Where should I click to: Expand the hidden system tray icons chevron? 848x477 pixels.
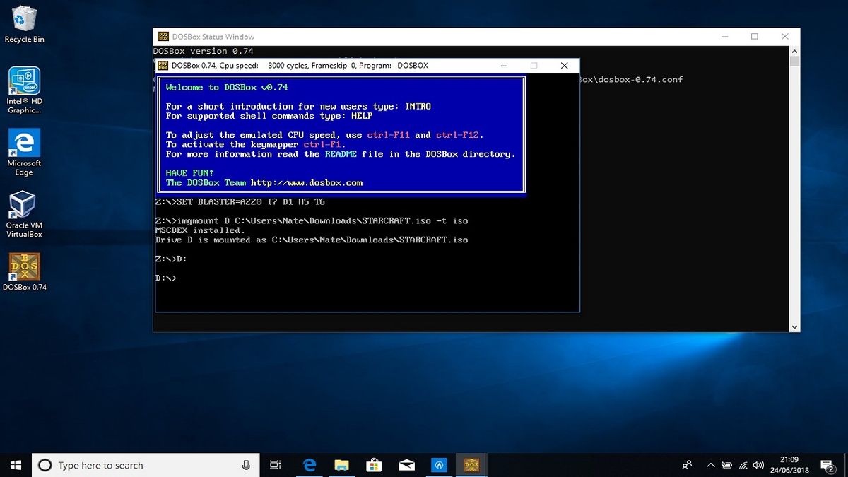710,465
